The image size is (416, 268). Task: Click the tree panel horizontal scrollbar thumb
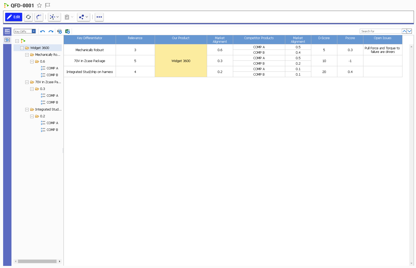[x=37, y=261]
